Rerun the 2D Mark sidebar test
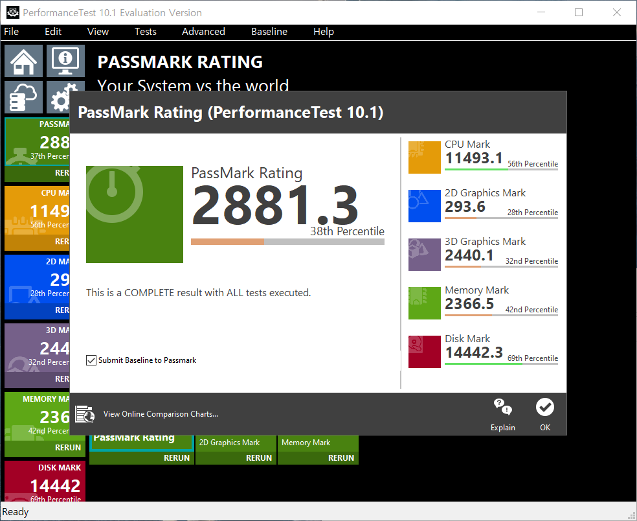Viewport: 637px width, 521px height. pyautogui.click(x=62, y=310)
